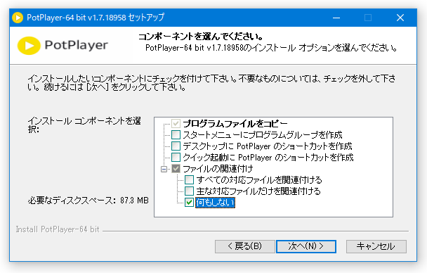
Task: Enable スタートメニューにプログラムグループを作成 checkbox
Action: [176, 134]
